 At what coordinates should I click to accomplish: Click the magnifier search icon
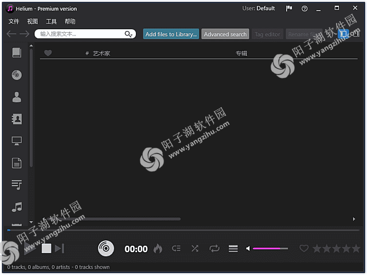128,34
